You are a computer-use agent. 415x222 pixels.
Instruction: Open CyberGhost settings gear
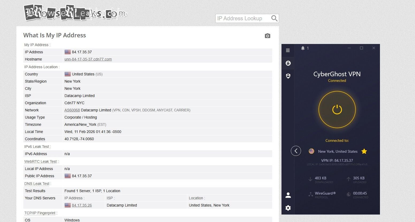click(288, 208)
